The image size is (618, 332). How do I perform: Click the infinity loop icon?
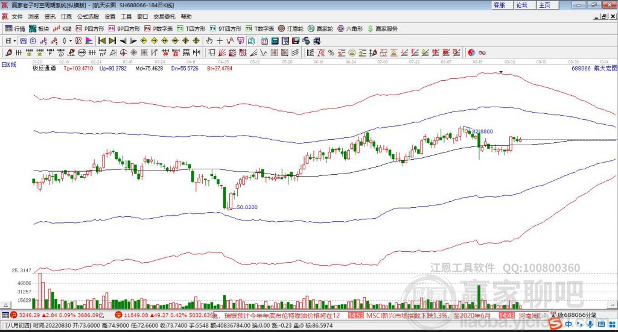(x=482, y=52)
